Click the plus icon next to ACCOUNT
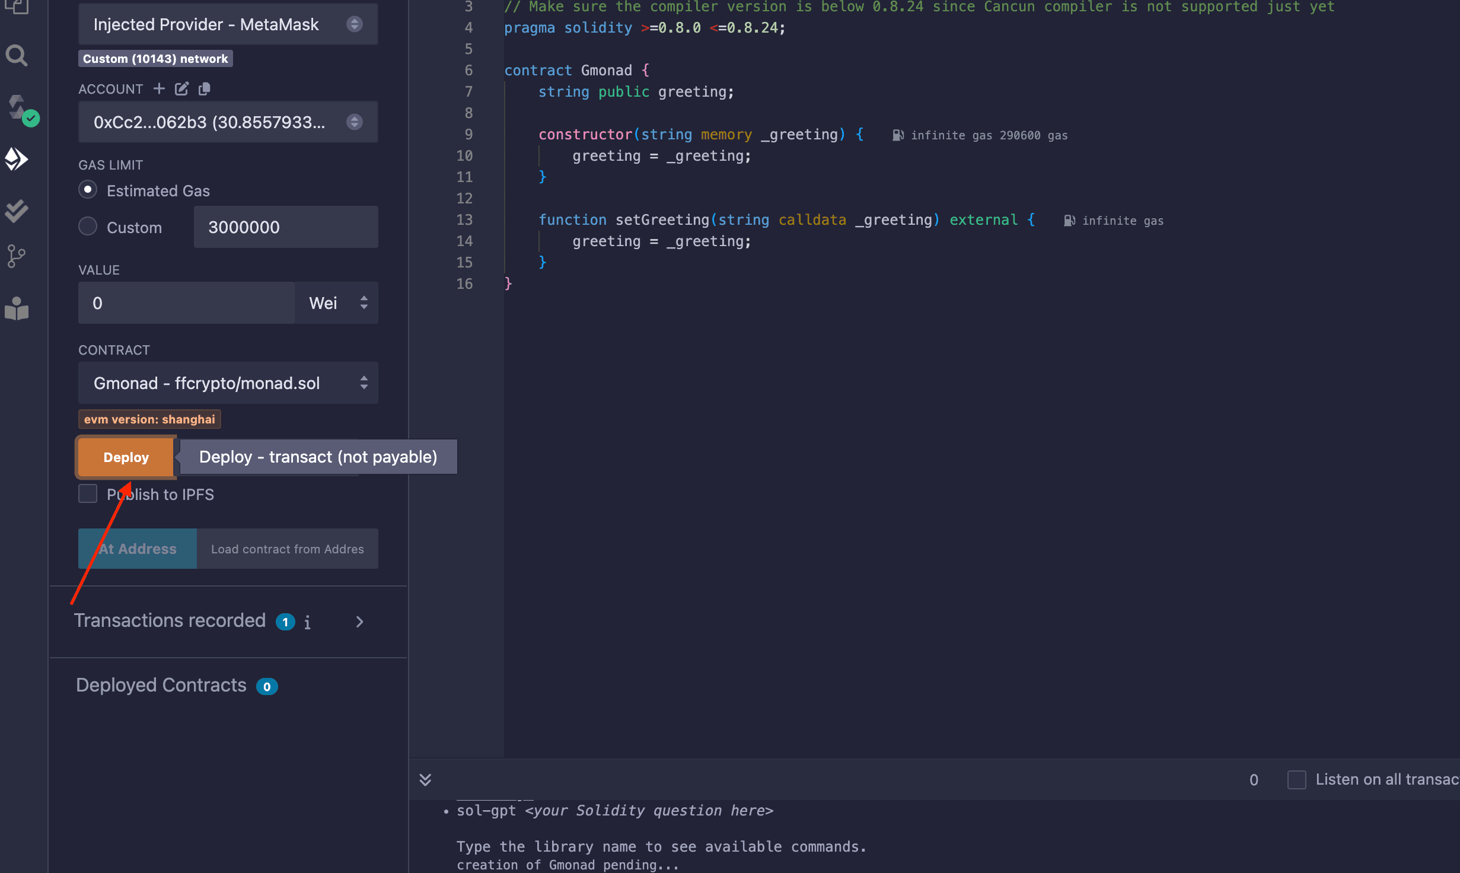The image size is (1460, 873). coord(159,89)
